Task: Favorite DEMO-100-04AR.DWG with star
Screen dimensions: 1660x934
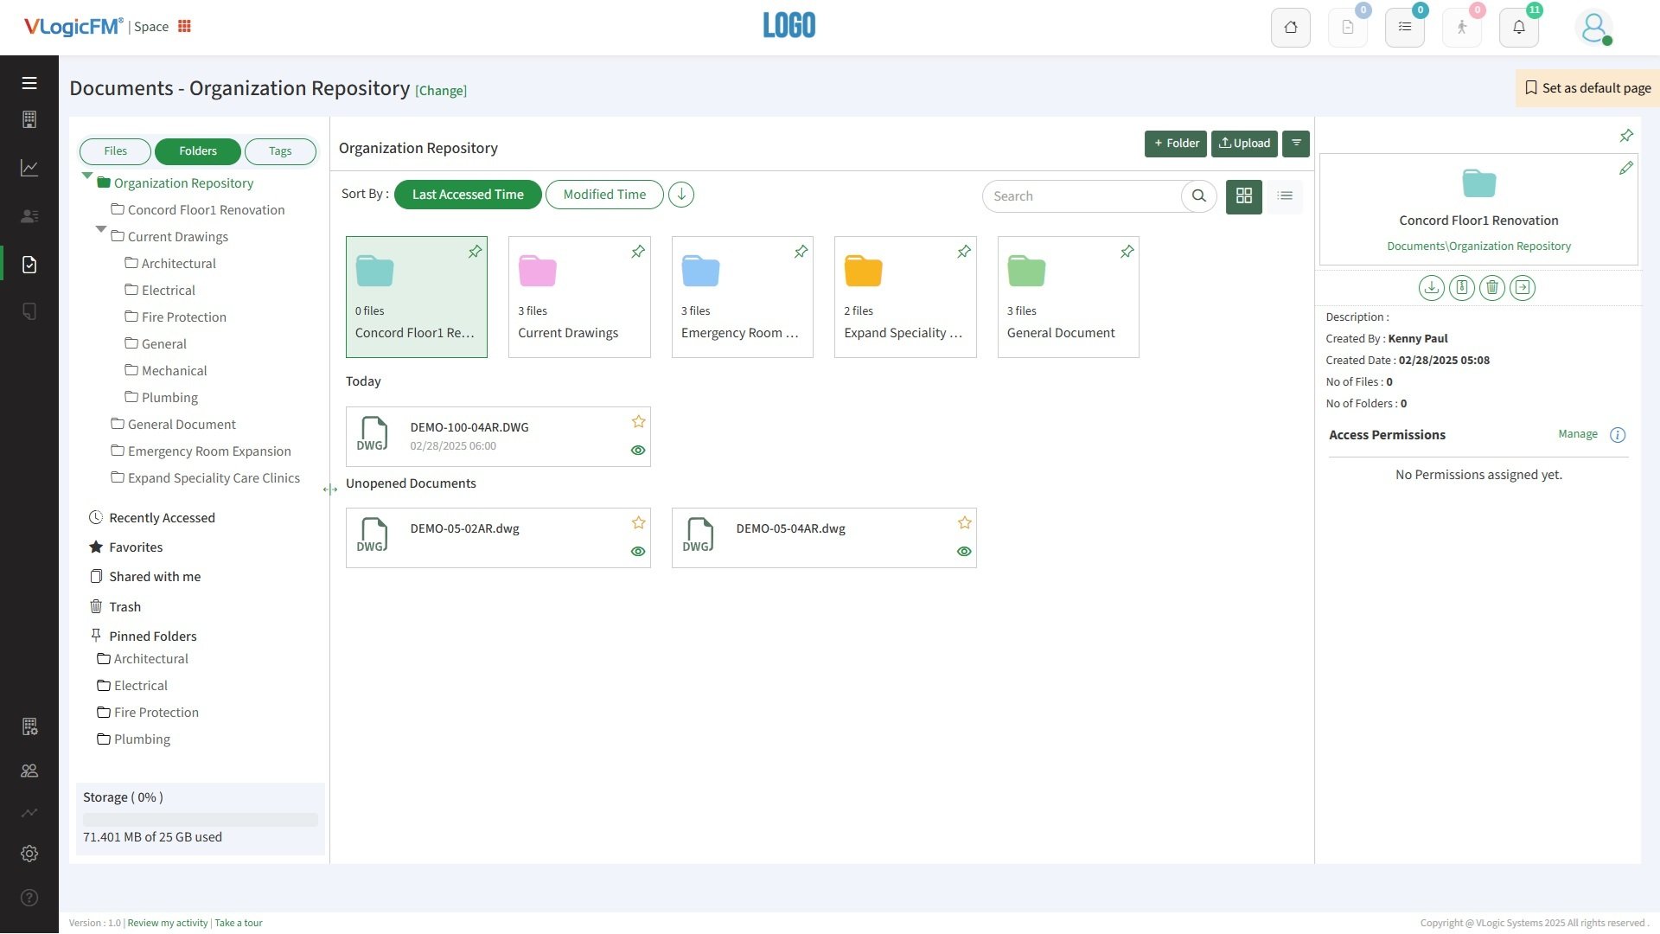Action: 638,422
